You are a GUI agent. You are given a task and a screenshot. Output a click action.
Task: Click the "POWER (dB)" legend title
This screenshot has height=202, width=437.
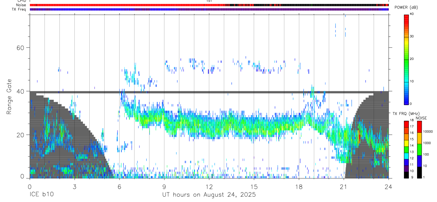point(406,7)
